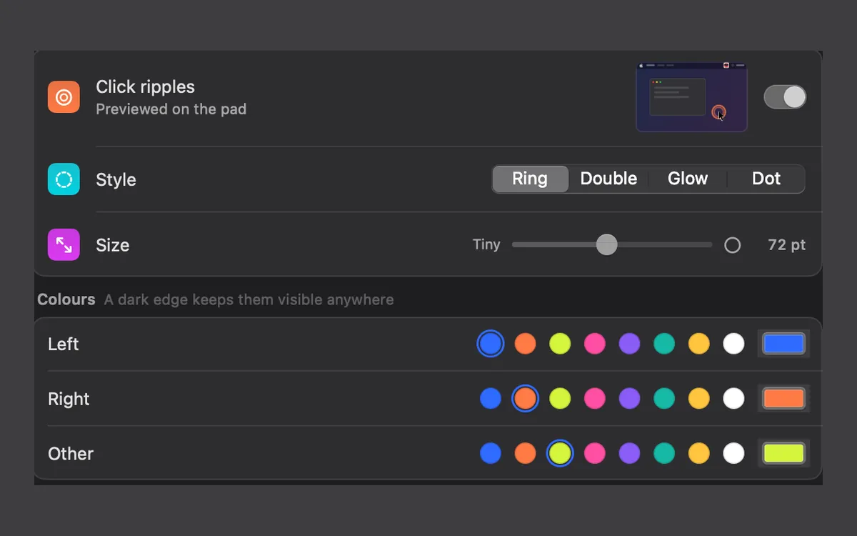Select purple in the Left row
Screen dimensions: 857x536
(629, 344)
